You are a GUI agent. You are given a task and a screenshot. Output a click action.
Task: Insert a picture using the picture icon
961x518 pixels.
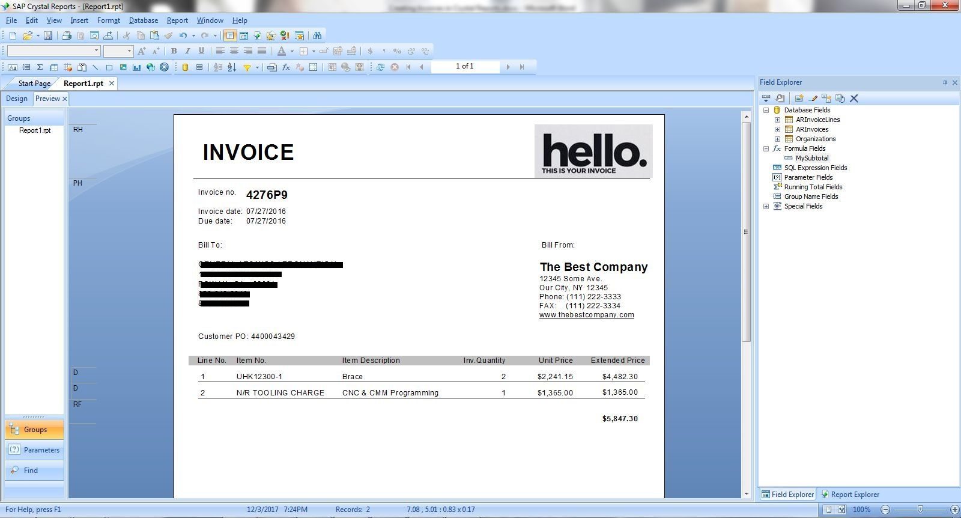point(123,67)
